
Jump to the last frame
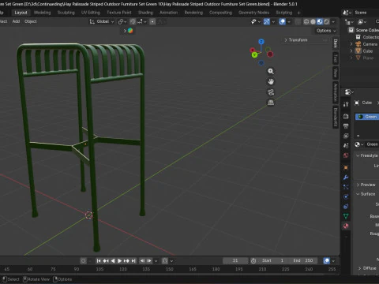[133, 261]
